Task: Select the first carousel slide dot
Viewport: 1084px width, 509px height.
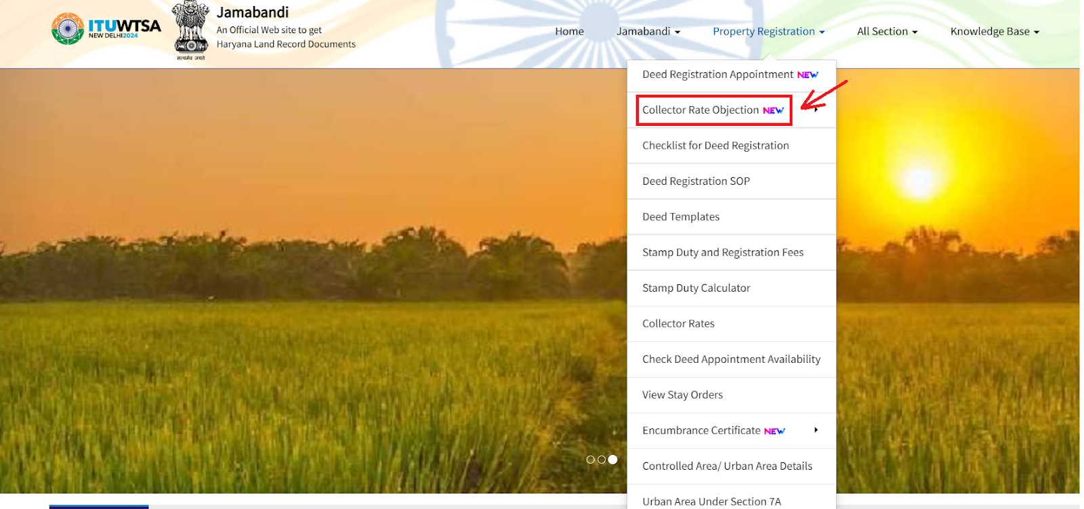Action: [x=590, y=460]
